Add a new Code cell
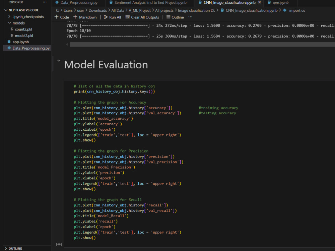Screen dimensions: 335x251 click(x=62, y=17)
